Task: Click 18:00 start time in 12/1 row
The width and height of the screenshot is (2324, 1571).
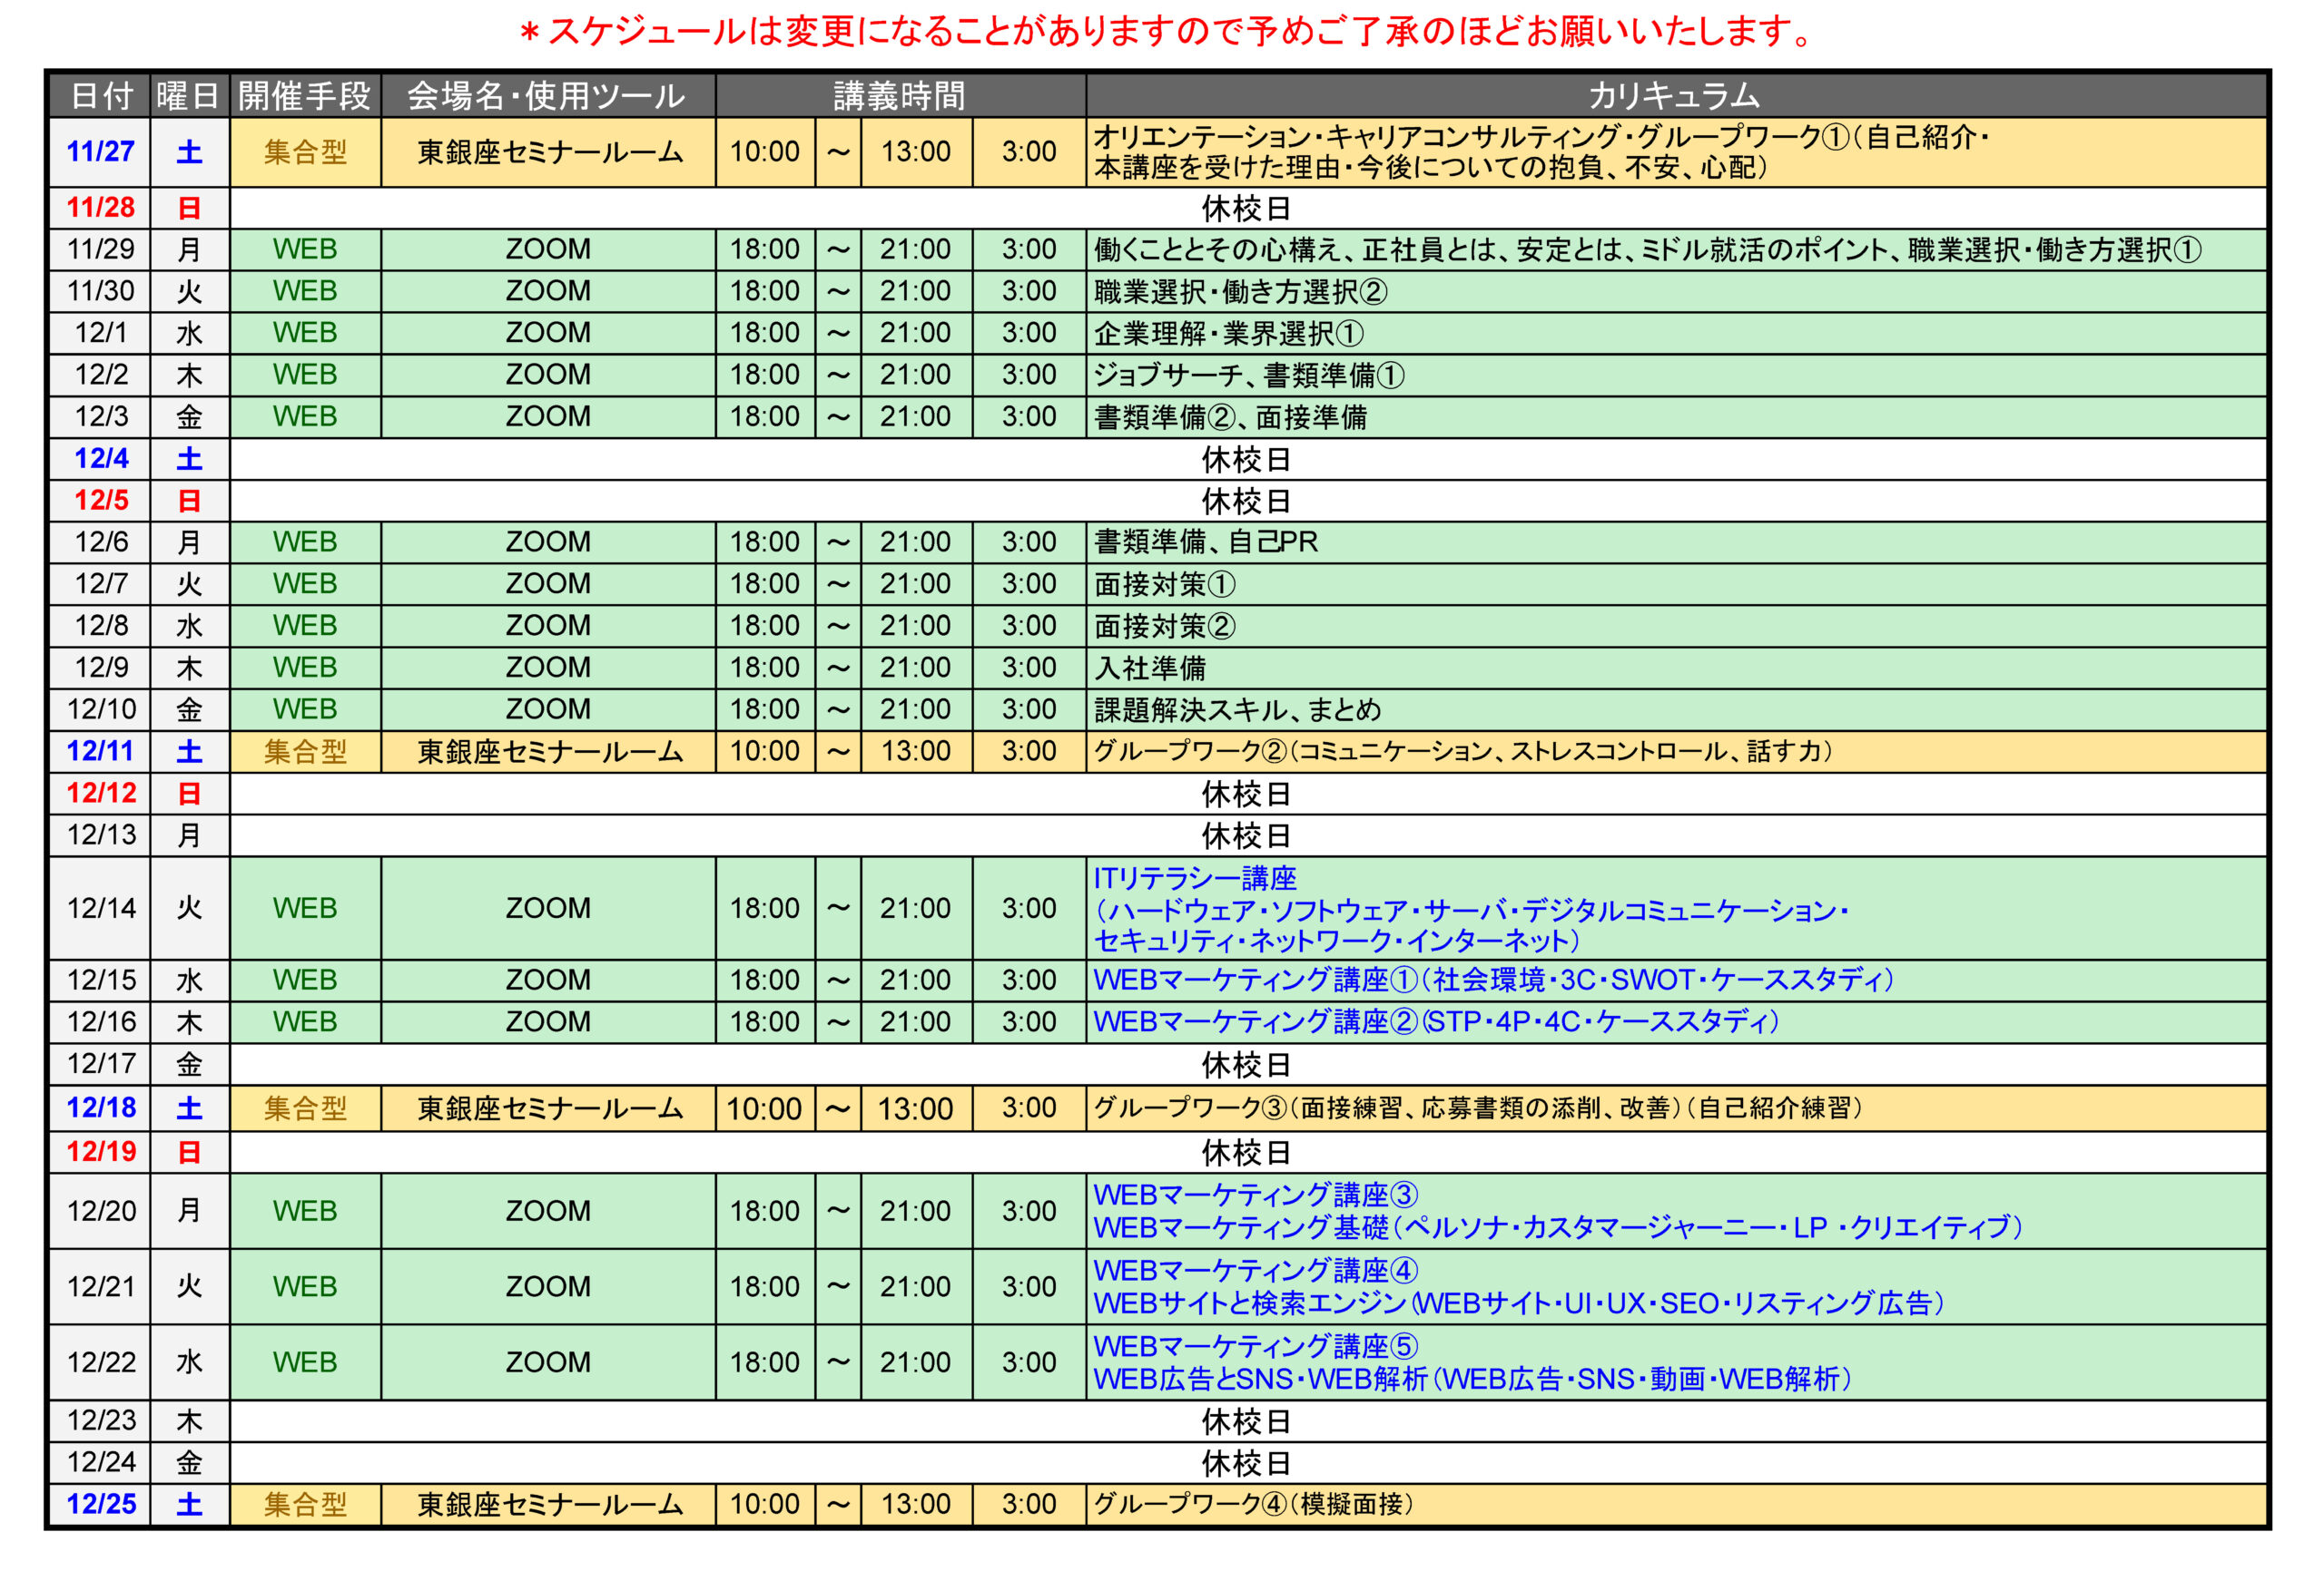Action: point(765,333)
